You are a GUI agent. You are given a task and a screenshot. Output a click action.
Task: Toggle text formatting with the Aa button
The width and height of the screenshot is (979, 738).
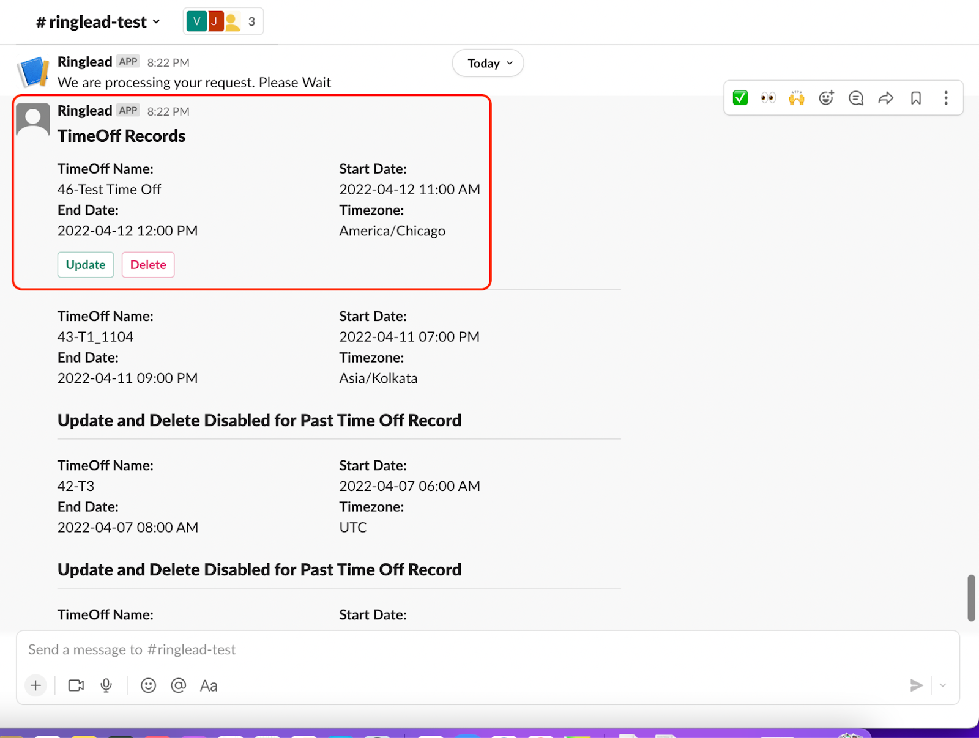point(209,685)
